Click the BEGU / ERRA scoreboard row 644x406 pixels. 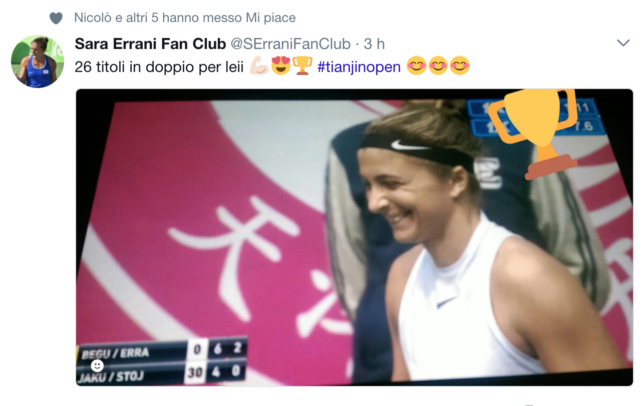[162, 350]
